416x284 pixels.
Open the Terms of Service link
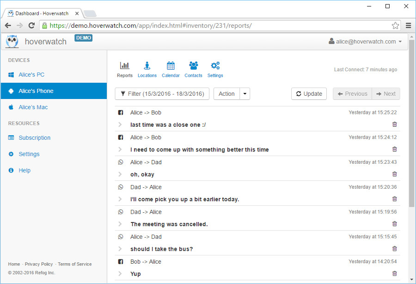[x=75, y=264]
